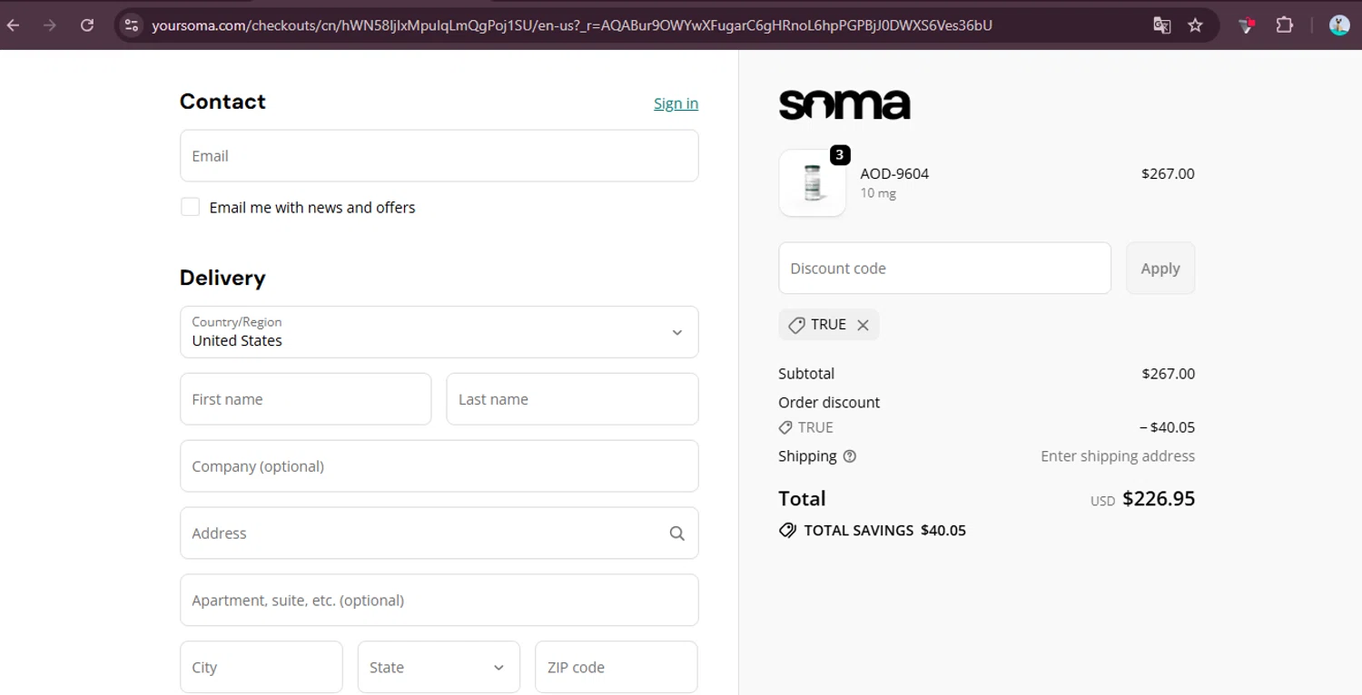Click the Contact heading
1362x695 pixels.
pos(222,102)
